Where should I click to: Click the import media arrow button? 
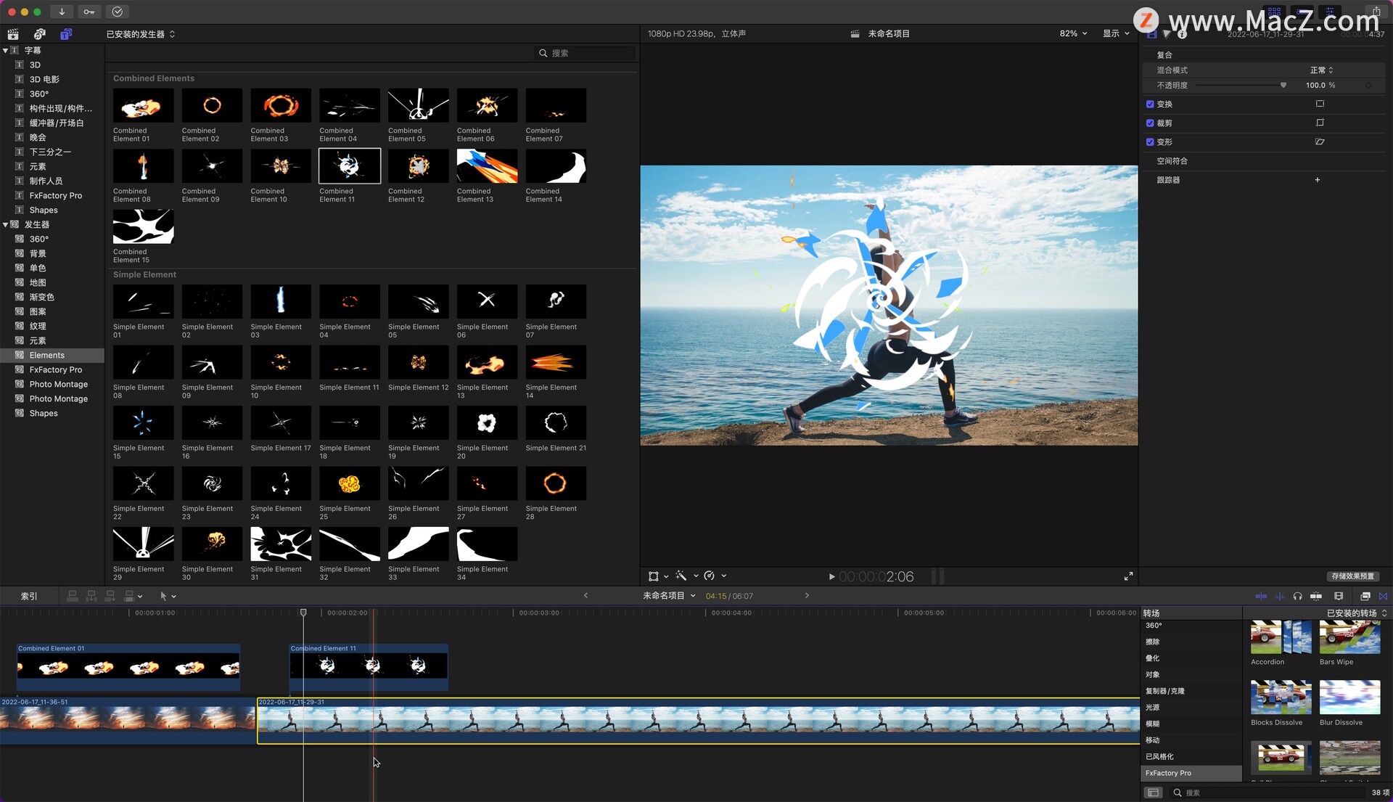tap(62, 12)
